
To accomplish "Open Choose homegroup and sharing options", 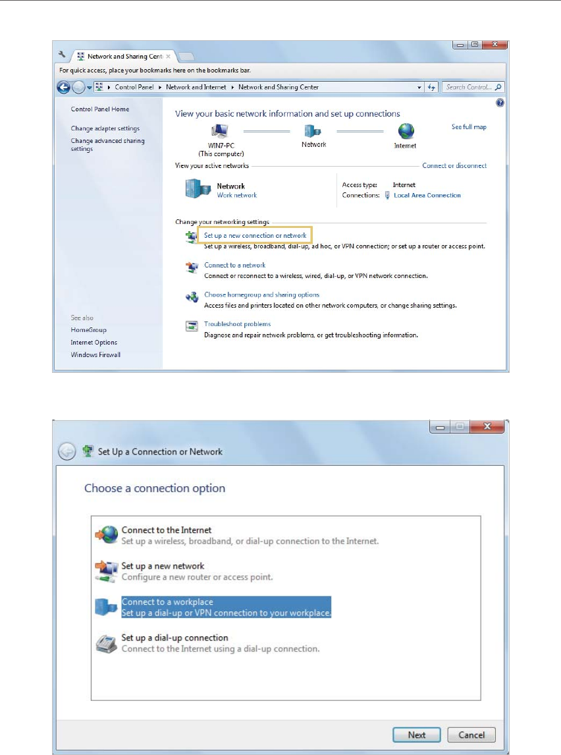I will 262,294.
